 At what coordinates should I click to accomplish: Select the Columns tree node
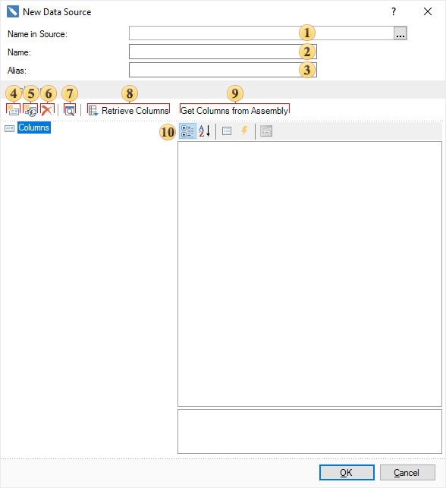[33, 128]
